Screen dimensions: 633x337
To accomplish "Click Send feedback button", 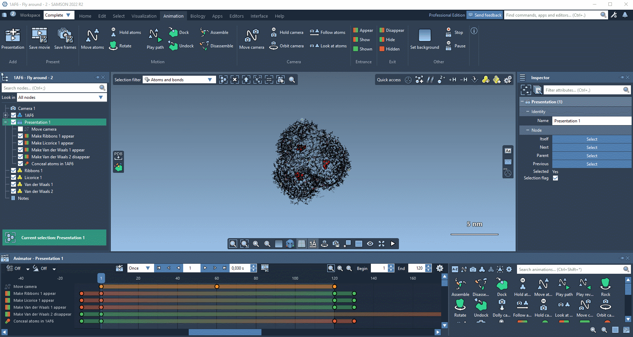I will [x=484, y=15].
